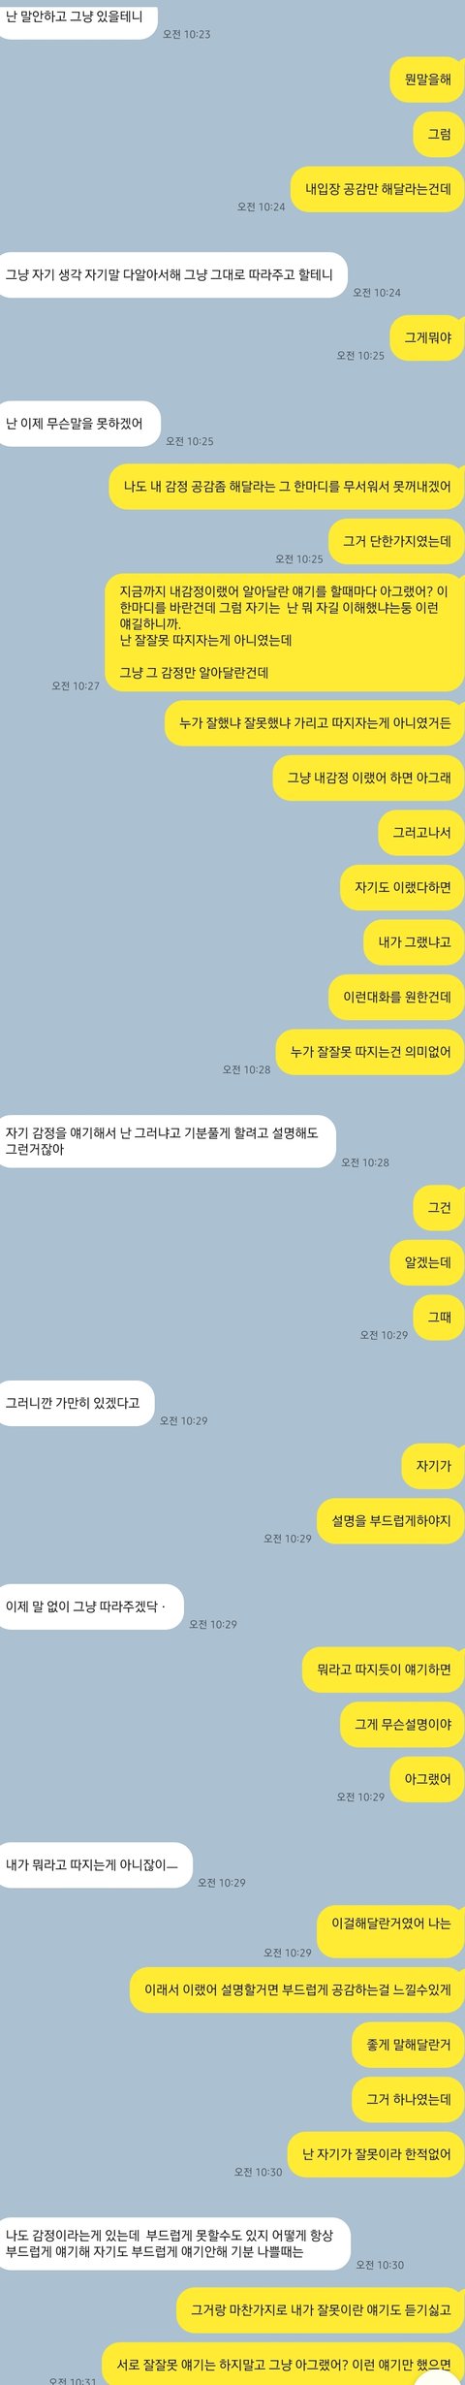Select white bubble '내가 뭐라고 따지는게 아니잖이'
Image resolution: width=465 pixels, height=2385 pixels.
[96, 1864]
